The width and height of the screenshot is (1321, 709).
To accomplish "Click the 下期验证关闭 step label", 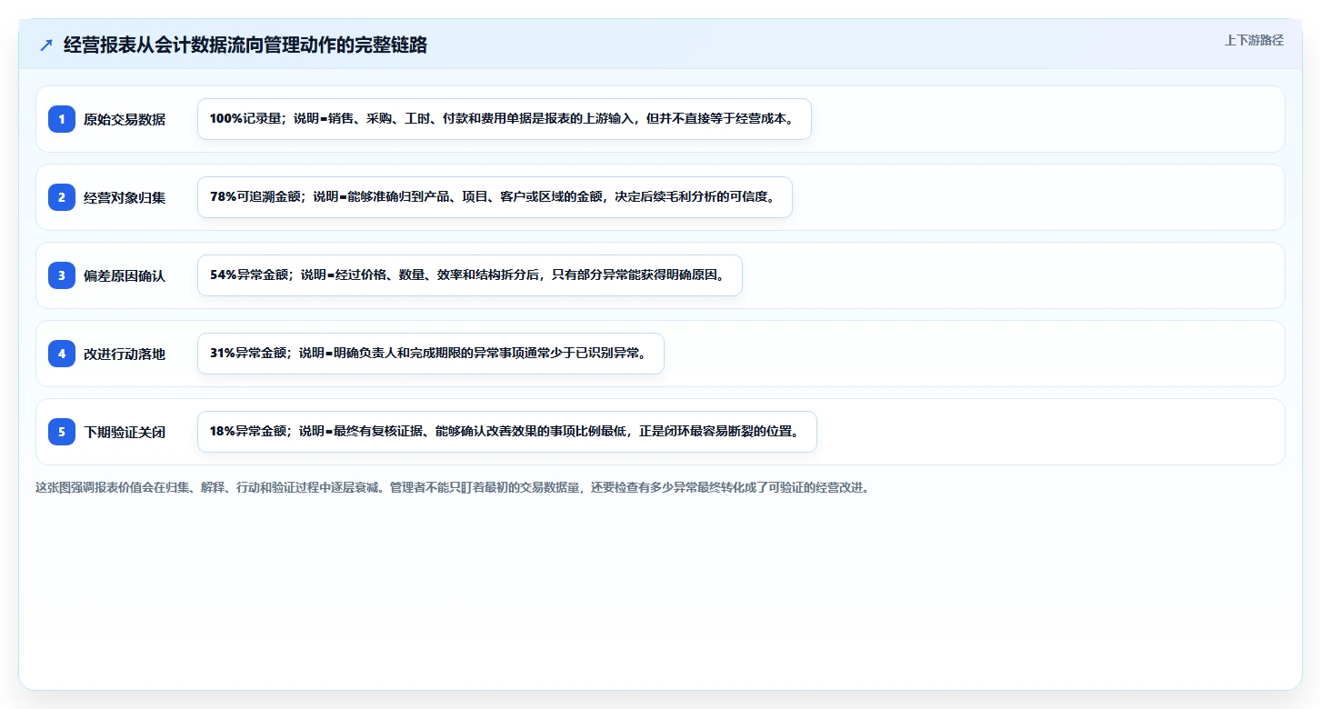I will coord(125,432).
